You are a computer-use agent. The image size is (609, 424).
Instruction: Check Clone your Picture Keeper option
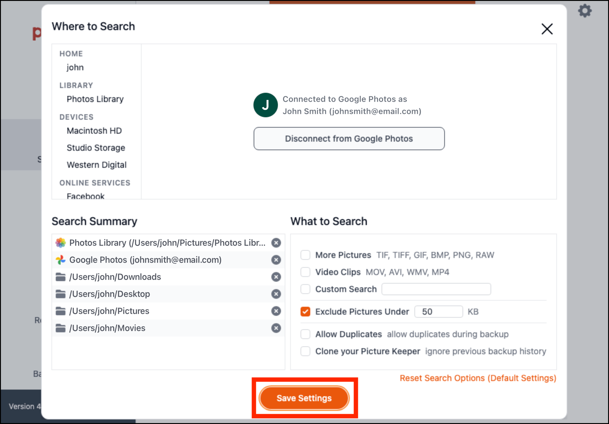[x=305, y=351]
